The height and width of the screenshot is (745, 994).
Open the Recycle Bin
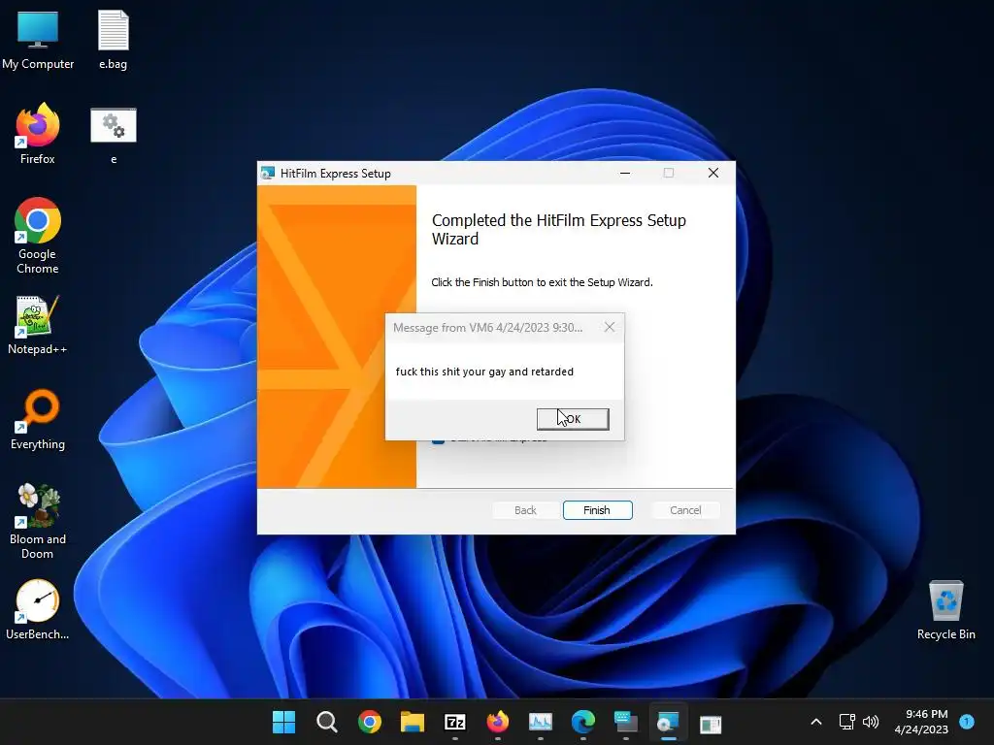945,610
